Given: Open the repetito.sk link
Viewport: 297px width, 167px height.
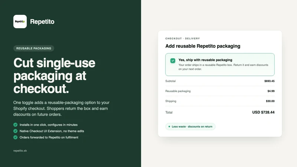Looking at the screenshot, I should pos(20,151).
